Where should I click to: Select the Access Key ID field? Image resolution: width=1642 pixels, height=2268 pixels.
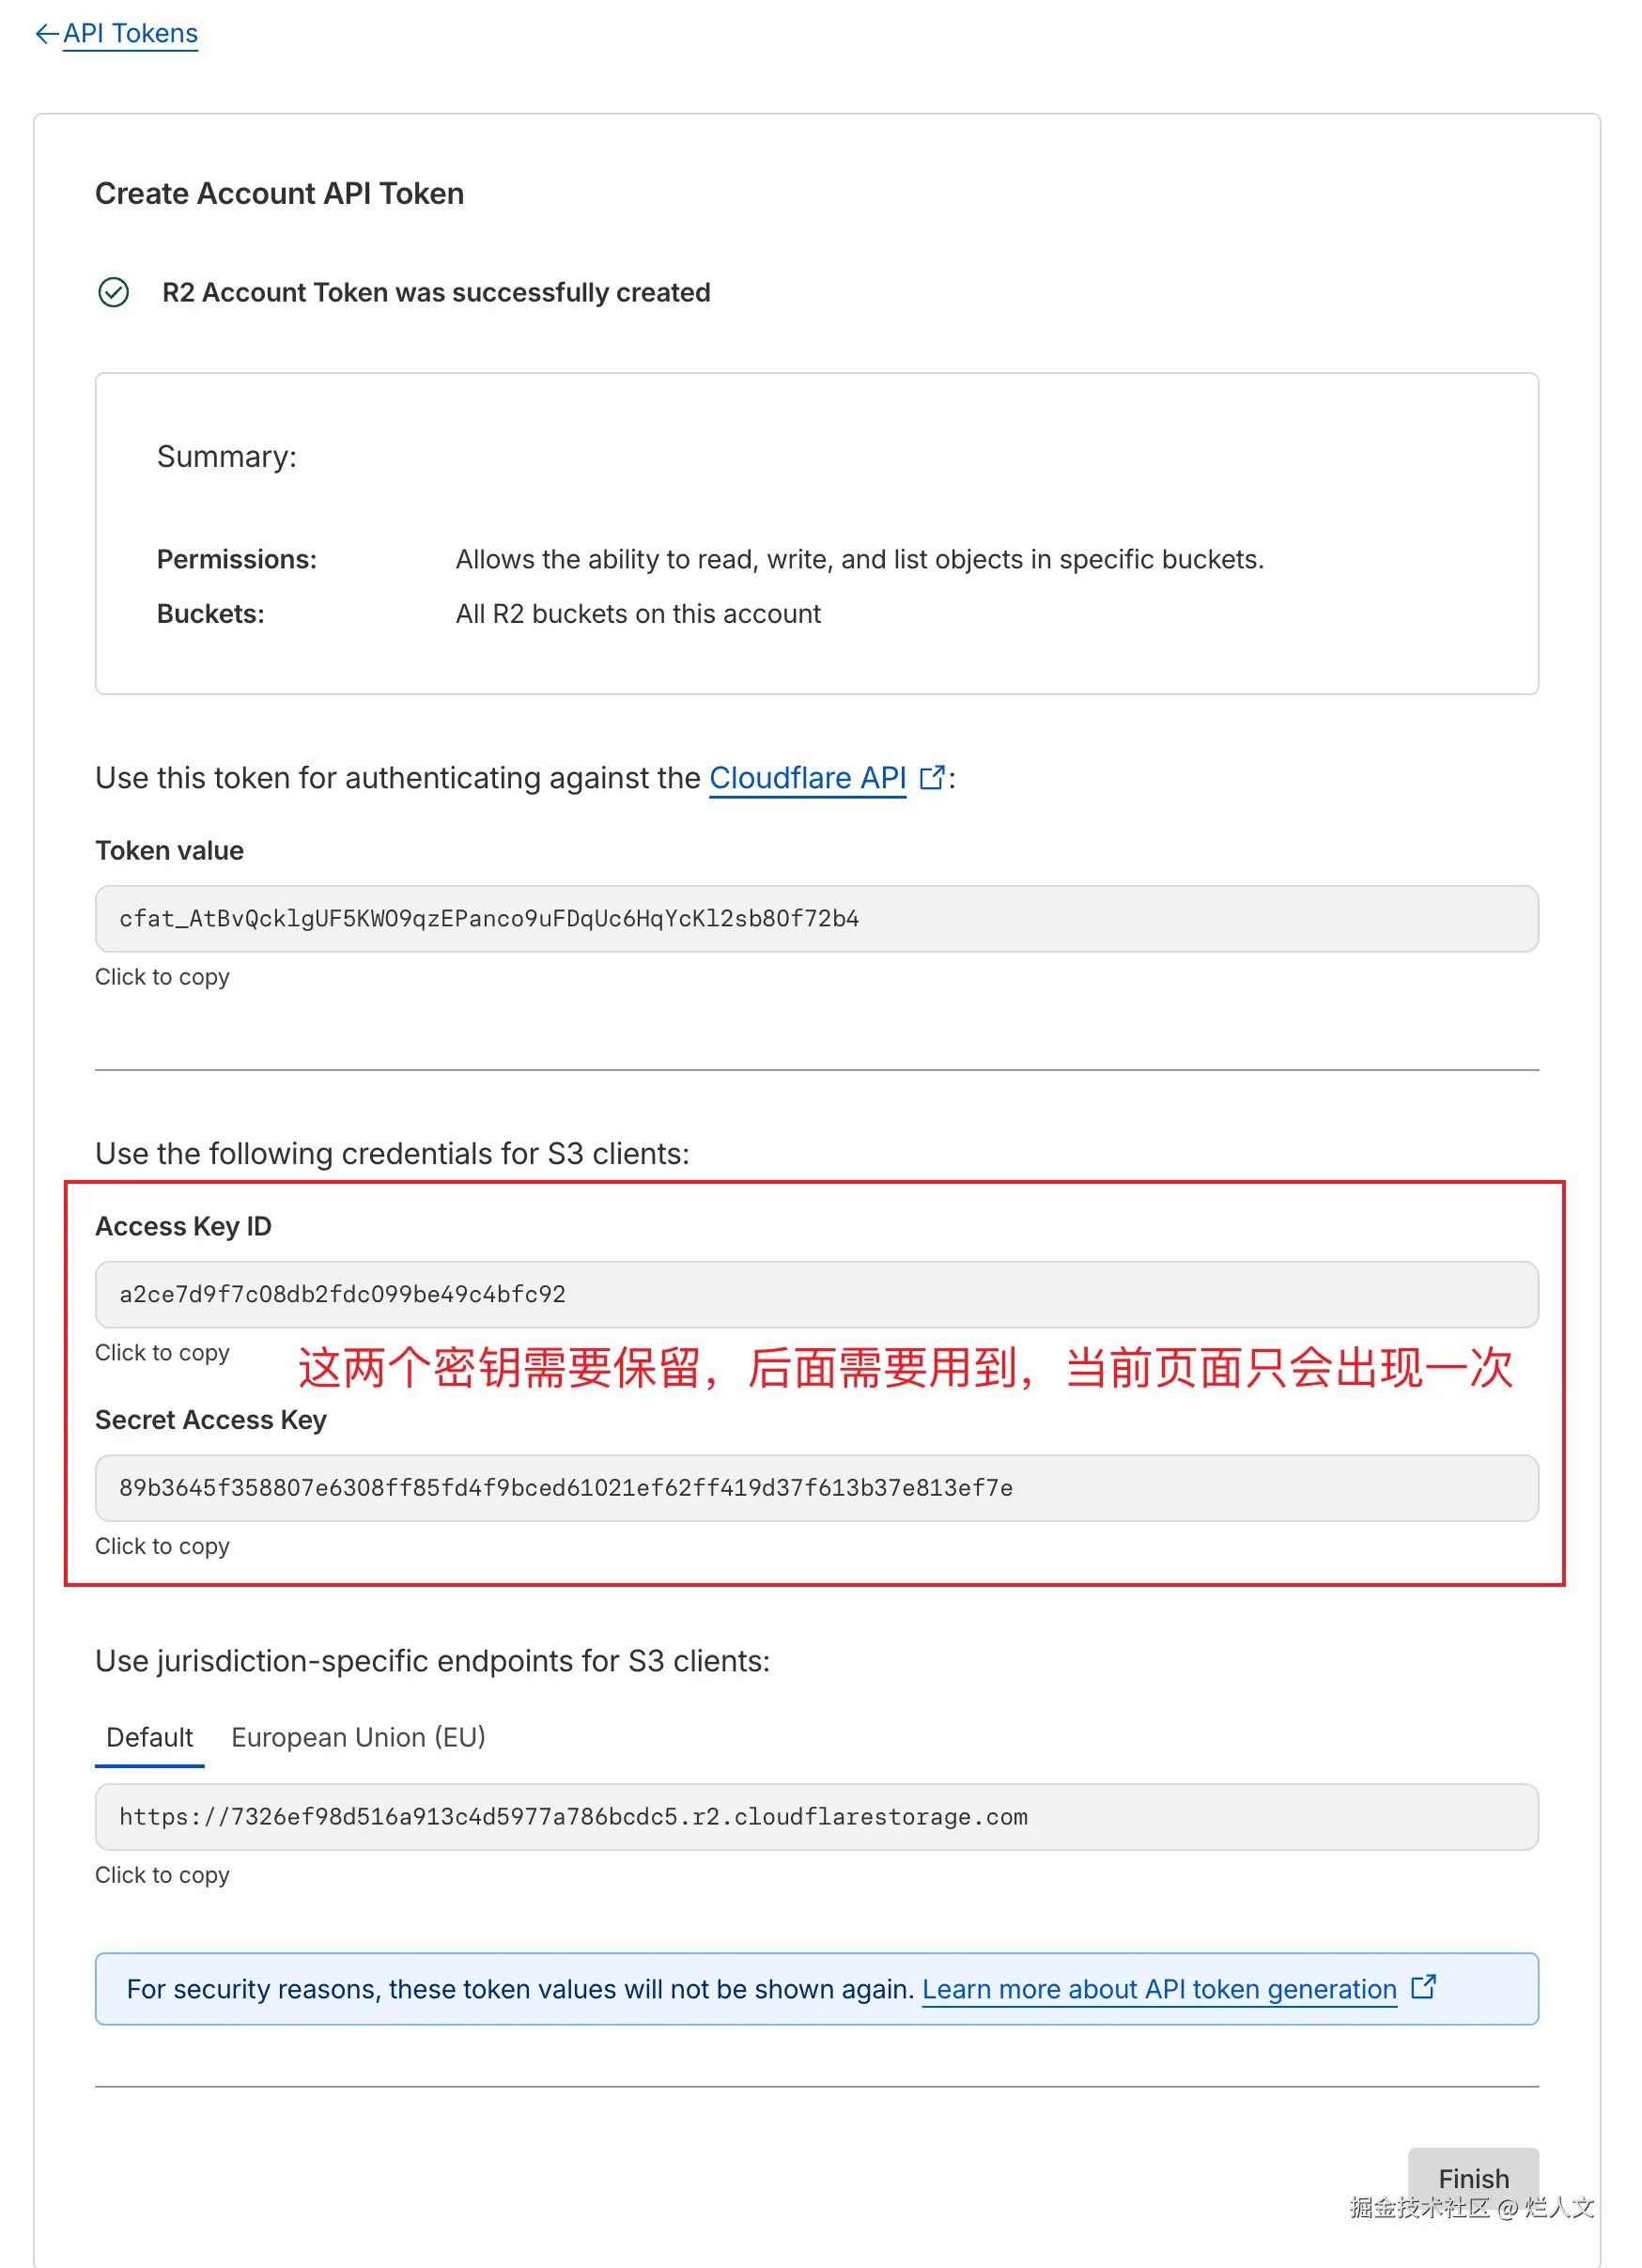click(816, 1294)
